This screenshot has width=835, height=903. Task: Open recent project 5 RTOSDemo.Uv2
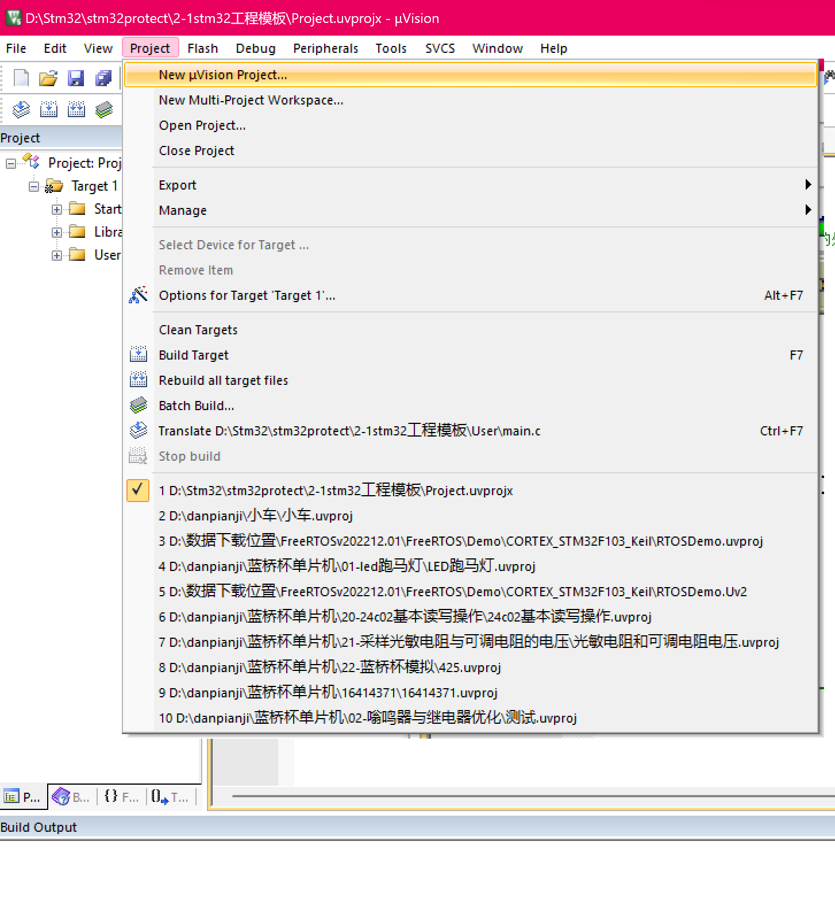click(x=471, y=592)
